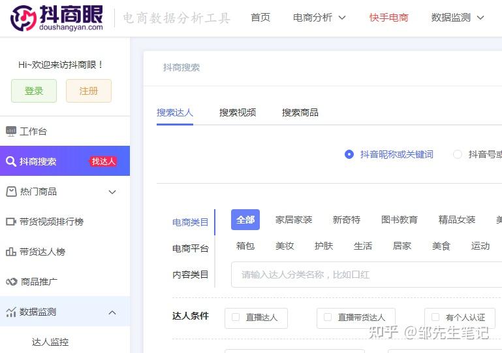Choose the 护肤 category

point(324,246)
